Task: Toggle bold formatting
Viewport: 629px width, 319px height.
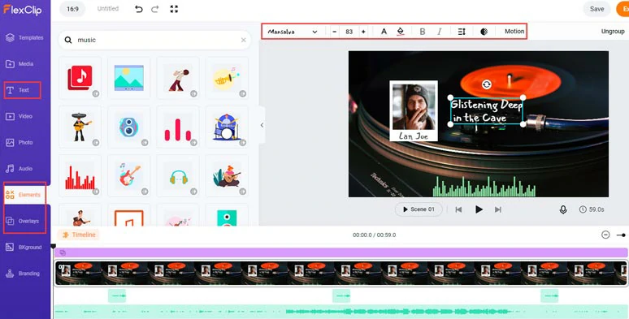Action: [423, 32]
